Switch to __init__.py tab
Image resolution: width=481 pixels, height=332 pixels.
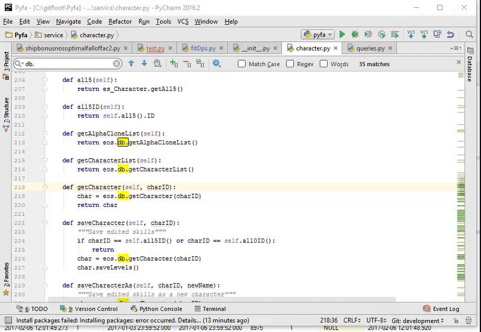point(256,48)
